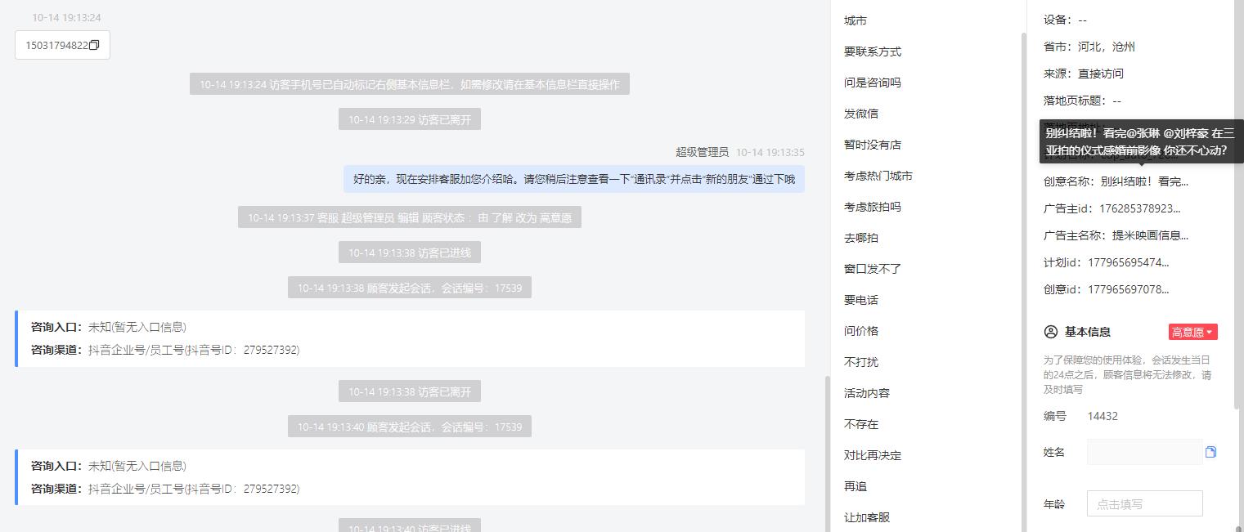Select quick reply 发微信
1244x532 pixels.
click(x=861, y=114)
